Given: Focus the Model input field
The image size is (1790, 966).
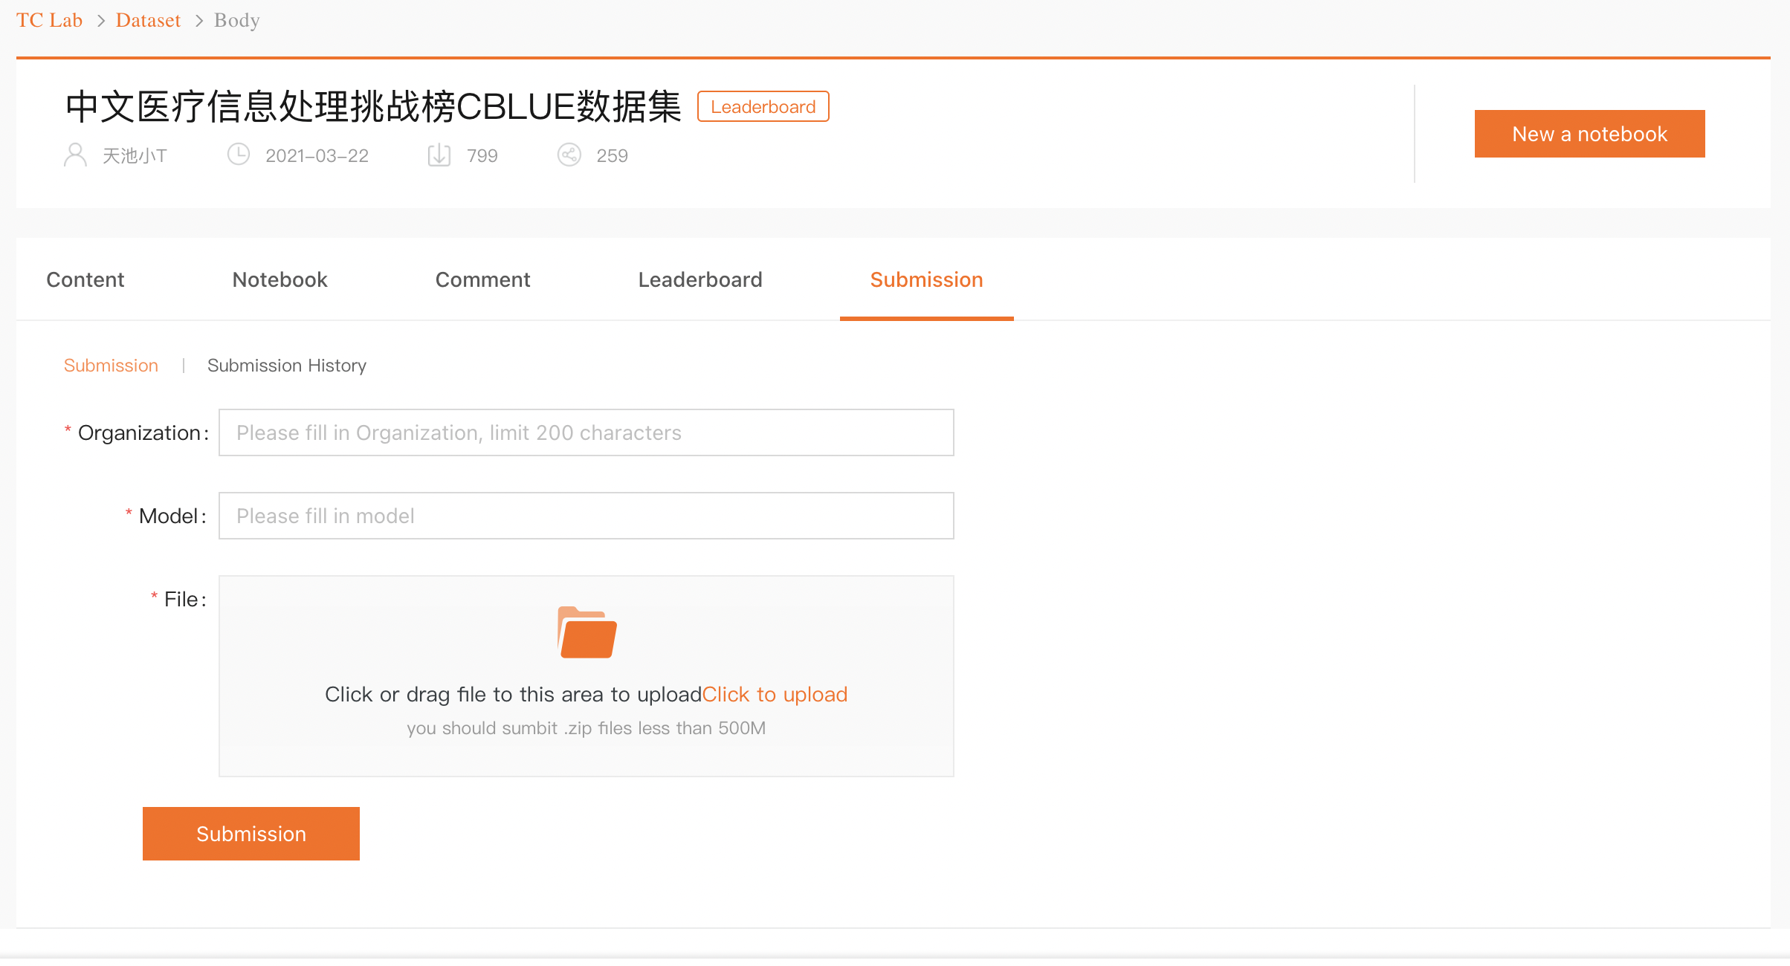Looking at the screenshot, I should [x=586, y=516].
